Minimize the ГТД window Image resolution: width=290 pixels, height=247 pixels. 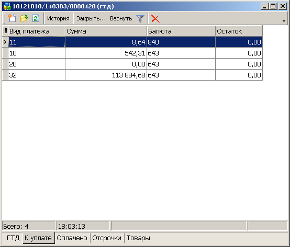pos(264,6)
